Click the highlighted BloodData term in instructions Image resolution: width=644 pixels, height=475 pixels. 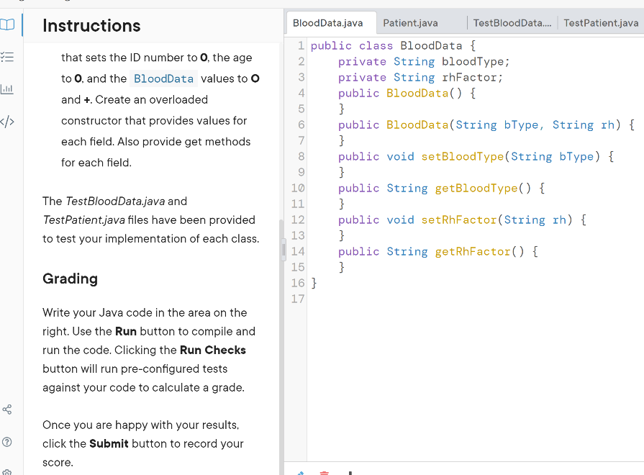pos(163,78)
